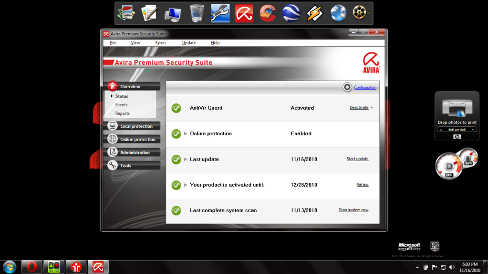The width and height of the screenshot is (488, 274).
Task: Open the Online protection sidebar section
Action: click(134, 139)
